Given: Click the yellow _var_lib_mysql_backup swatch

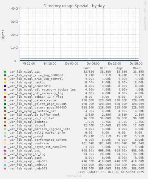Looking at the screenshot, I should [x=5, y=82].
